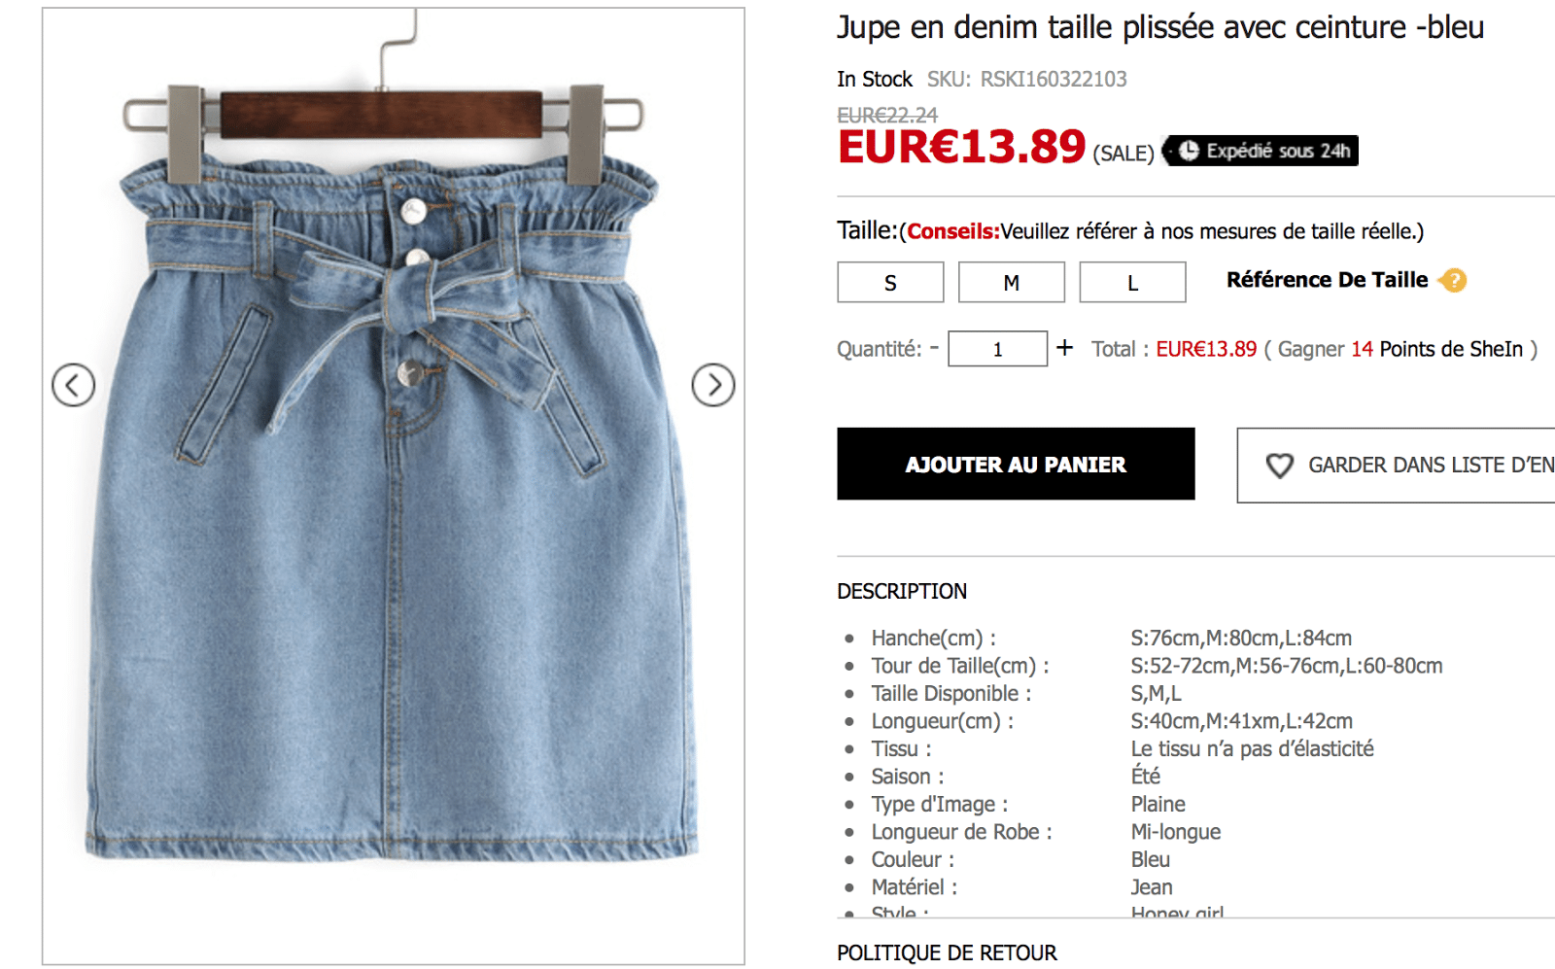Decrease quantity with the minus sign
The width and height of the screenshot is (1555, 969).
[x=934, y=348]
